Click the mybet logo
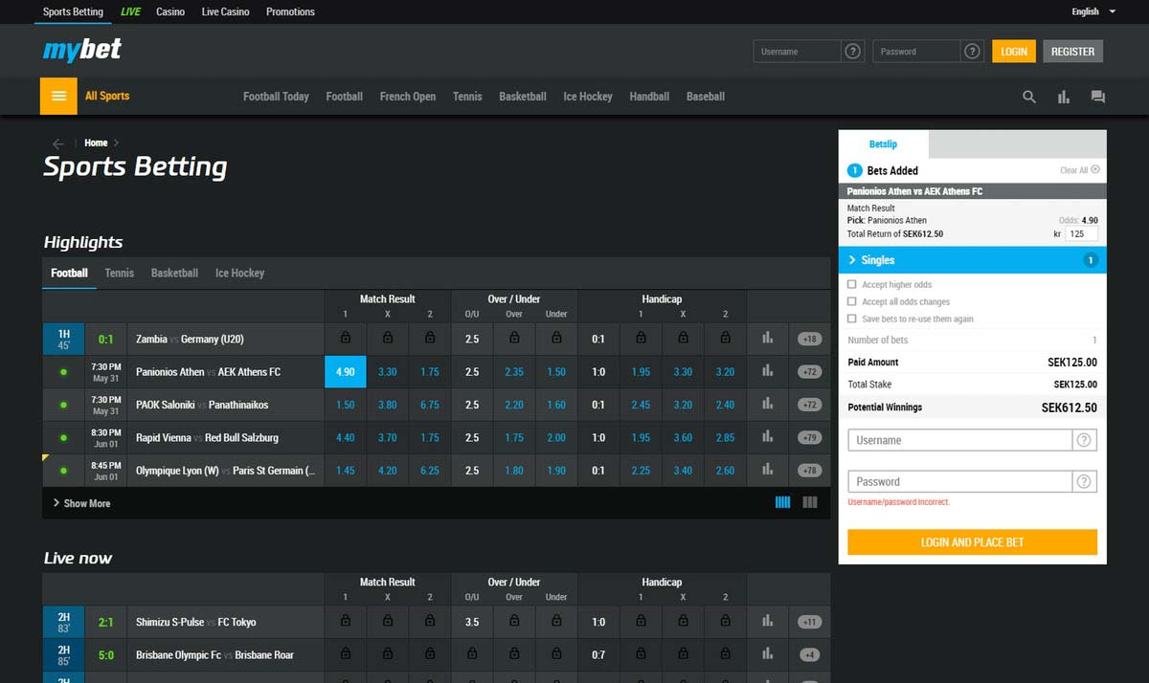 [82, 50]
